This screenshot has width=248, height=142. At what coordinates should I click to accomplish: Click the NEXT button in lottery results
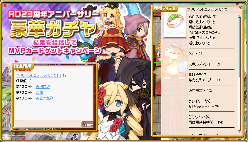[87, 124]
